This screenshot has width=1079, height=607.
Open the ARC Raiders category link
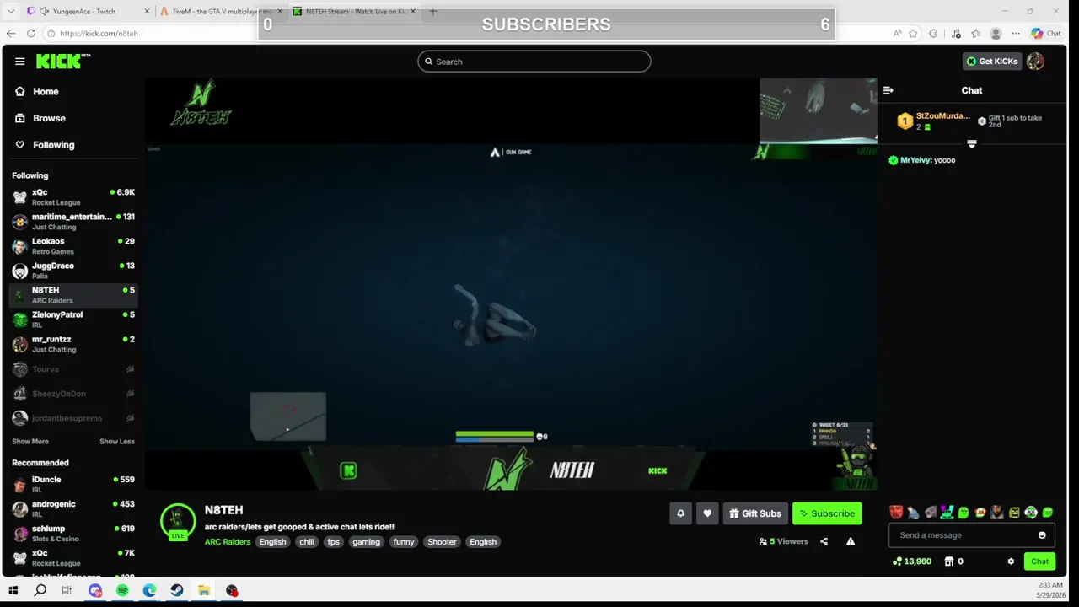228,542
